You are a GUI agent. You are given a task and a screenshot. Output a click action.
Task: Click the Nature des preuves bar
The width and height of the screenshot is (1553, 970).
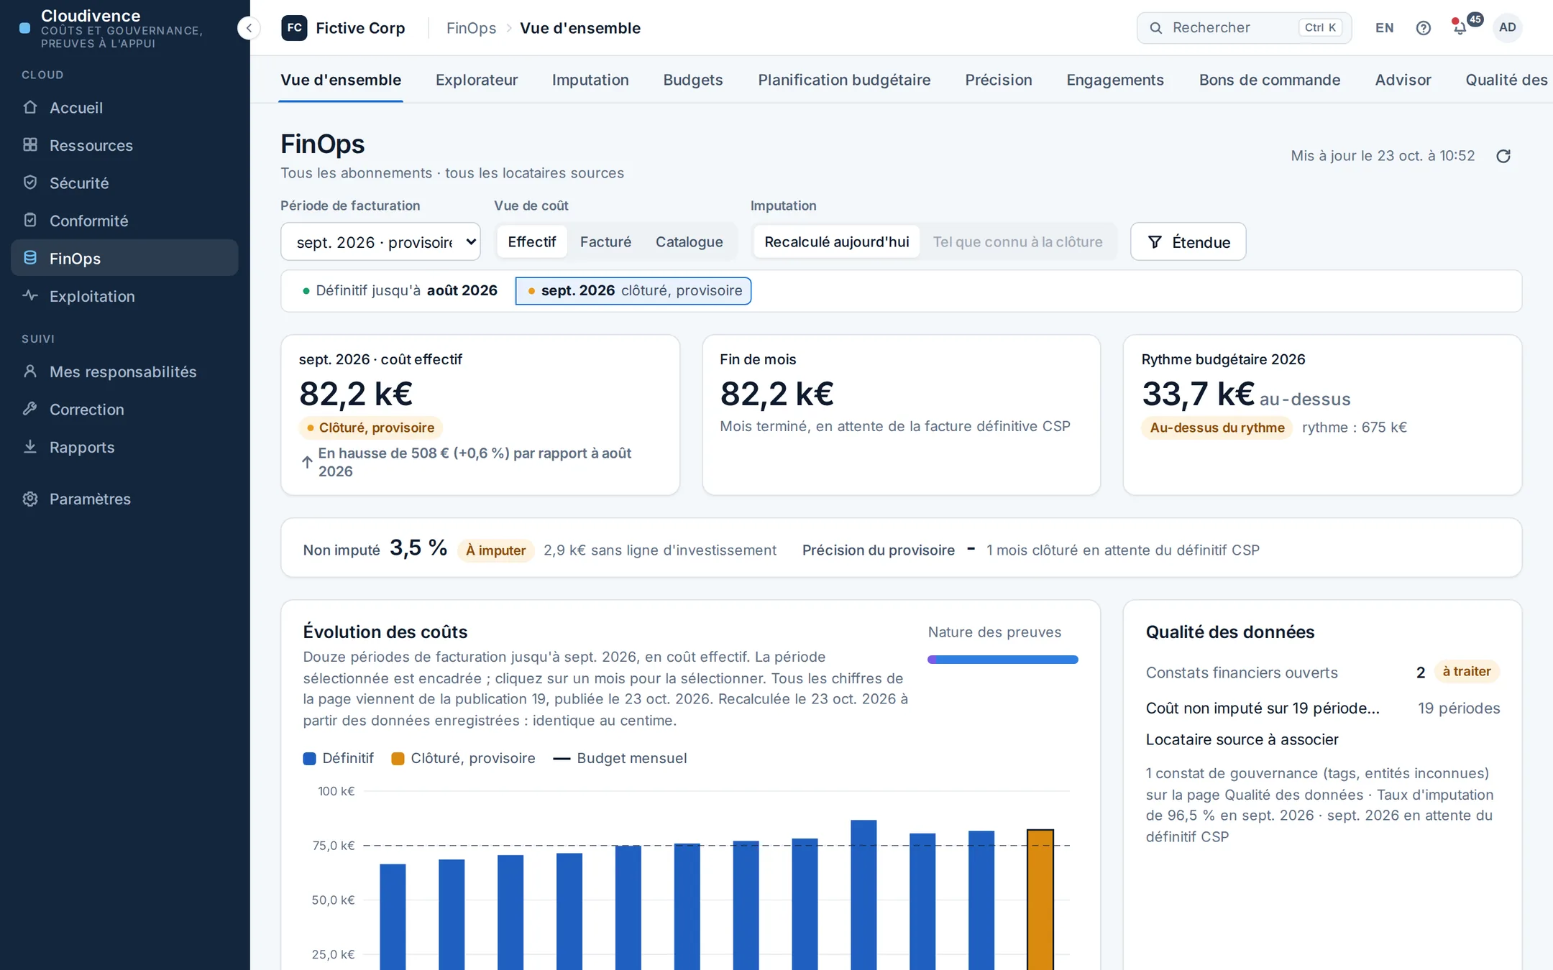(1002, 660)
